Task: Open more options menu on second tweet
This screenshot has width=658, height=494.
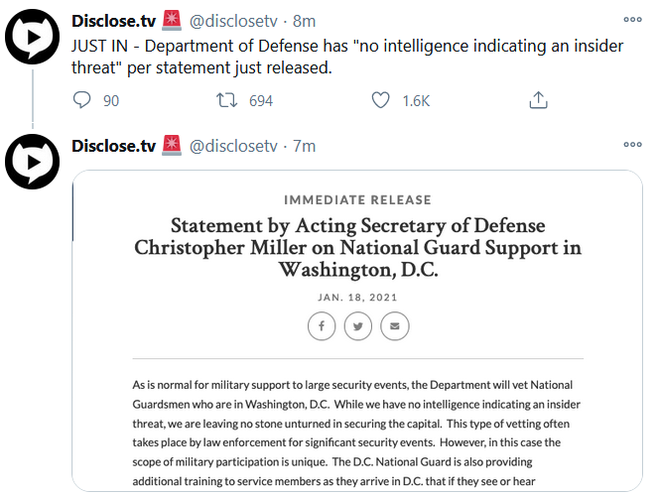Action: (x=633, y=144)
